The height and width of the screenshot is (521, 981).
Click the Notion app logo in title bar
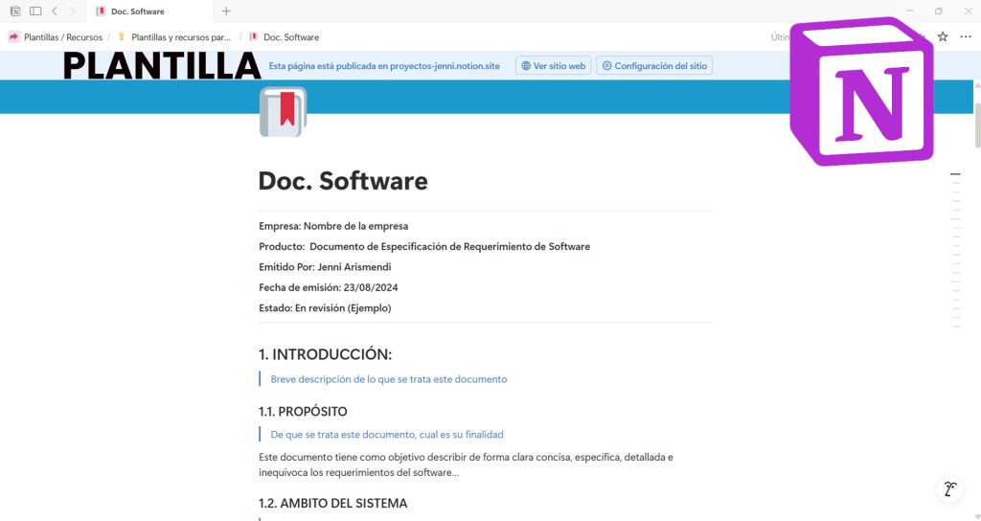(x=15, y=11)
